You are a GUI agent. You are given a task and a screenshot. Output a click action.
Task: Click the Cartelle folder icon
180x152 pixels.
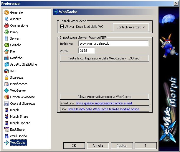(x=6, y=45)
